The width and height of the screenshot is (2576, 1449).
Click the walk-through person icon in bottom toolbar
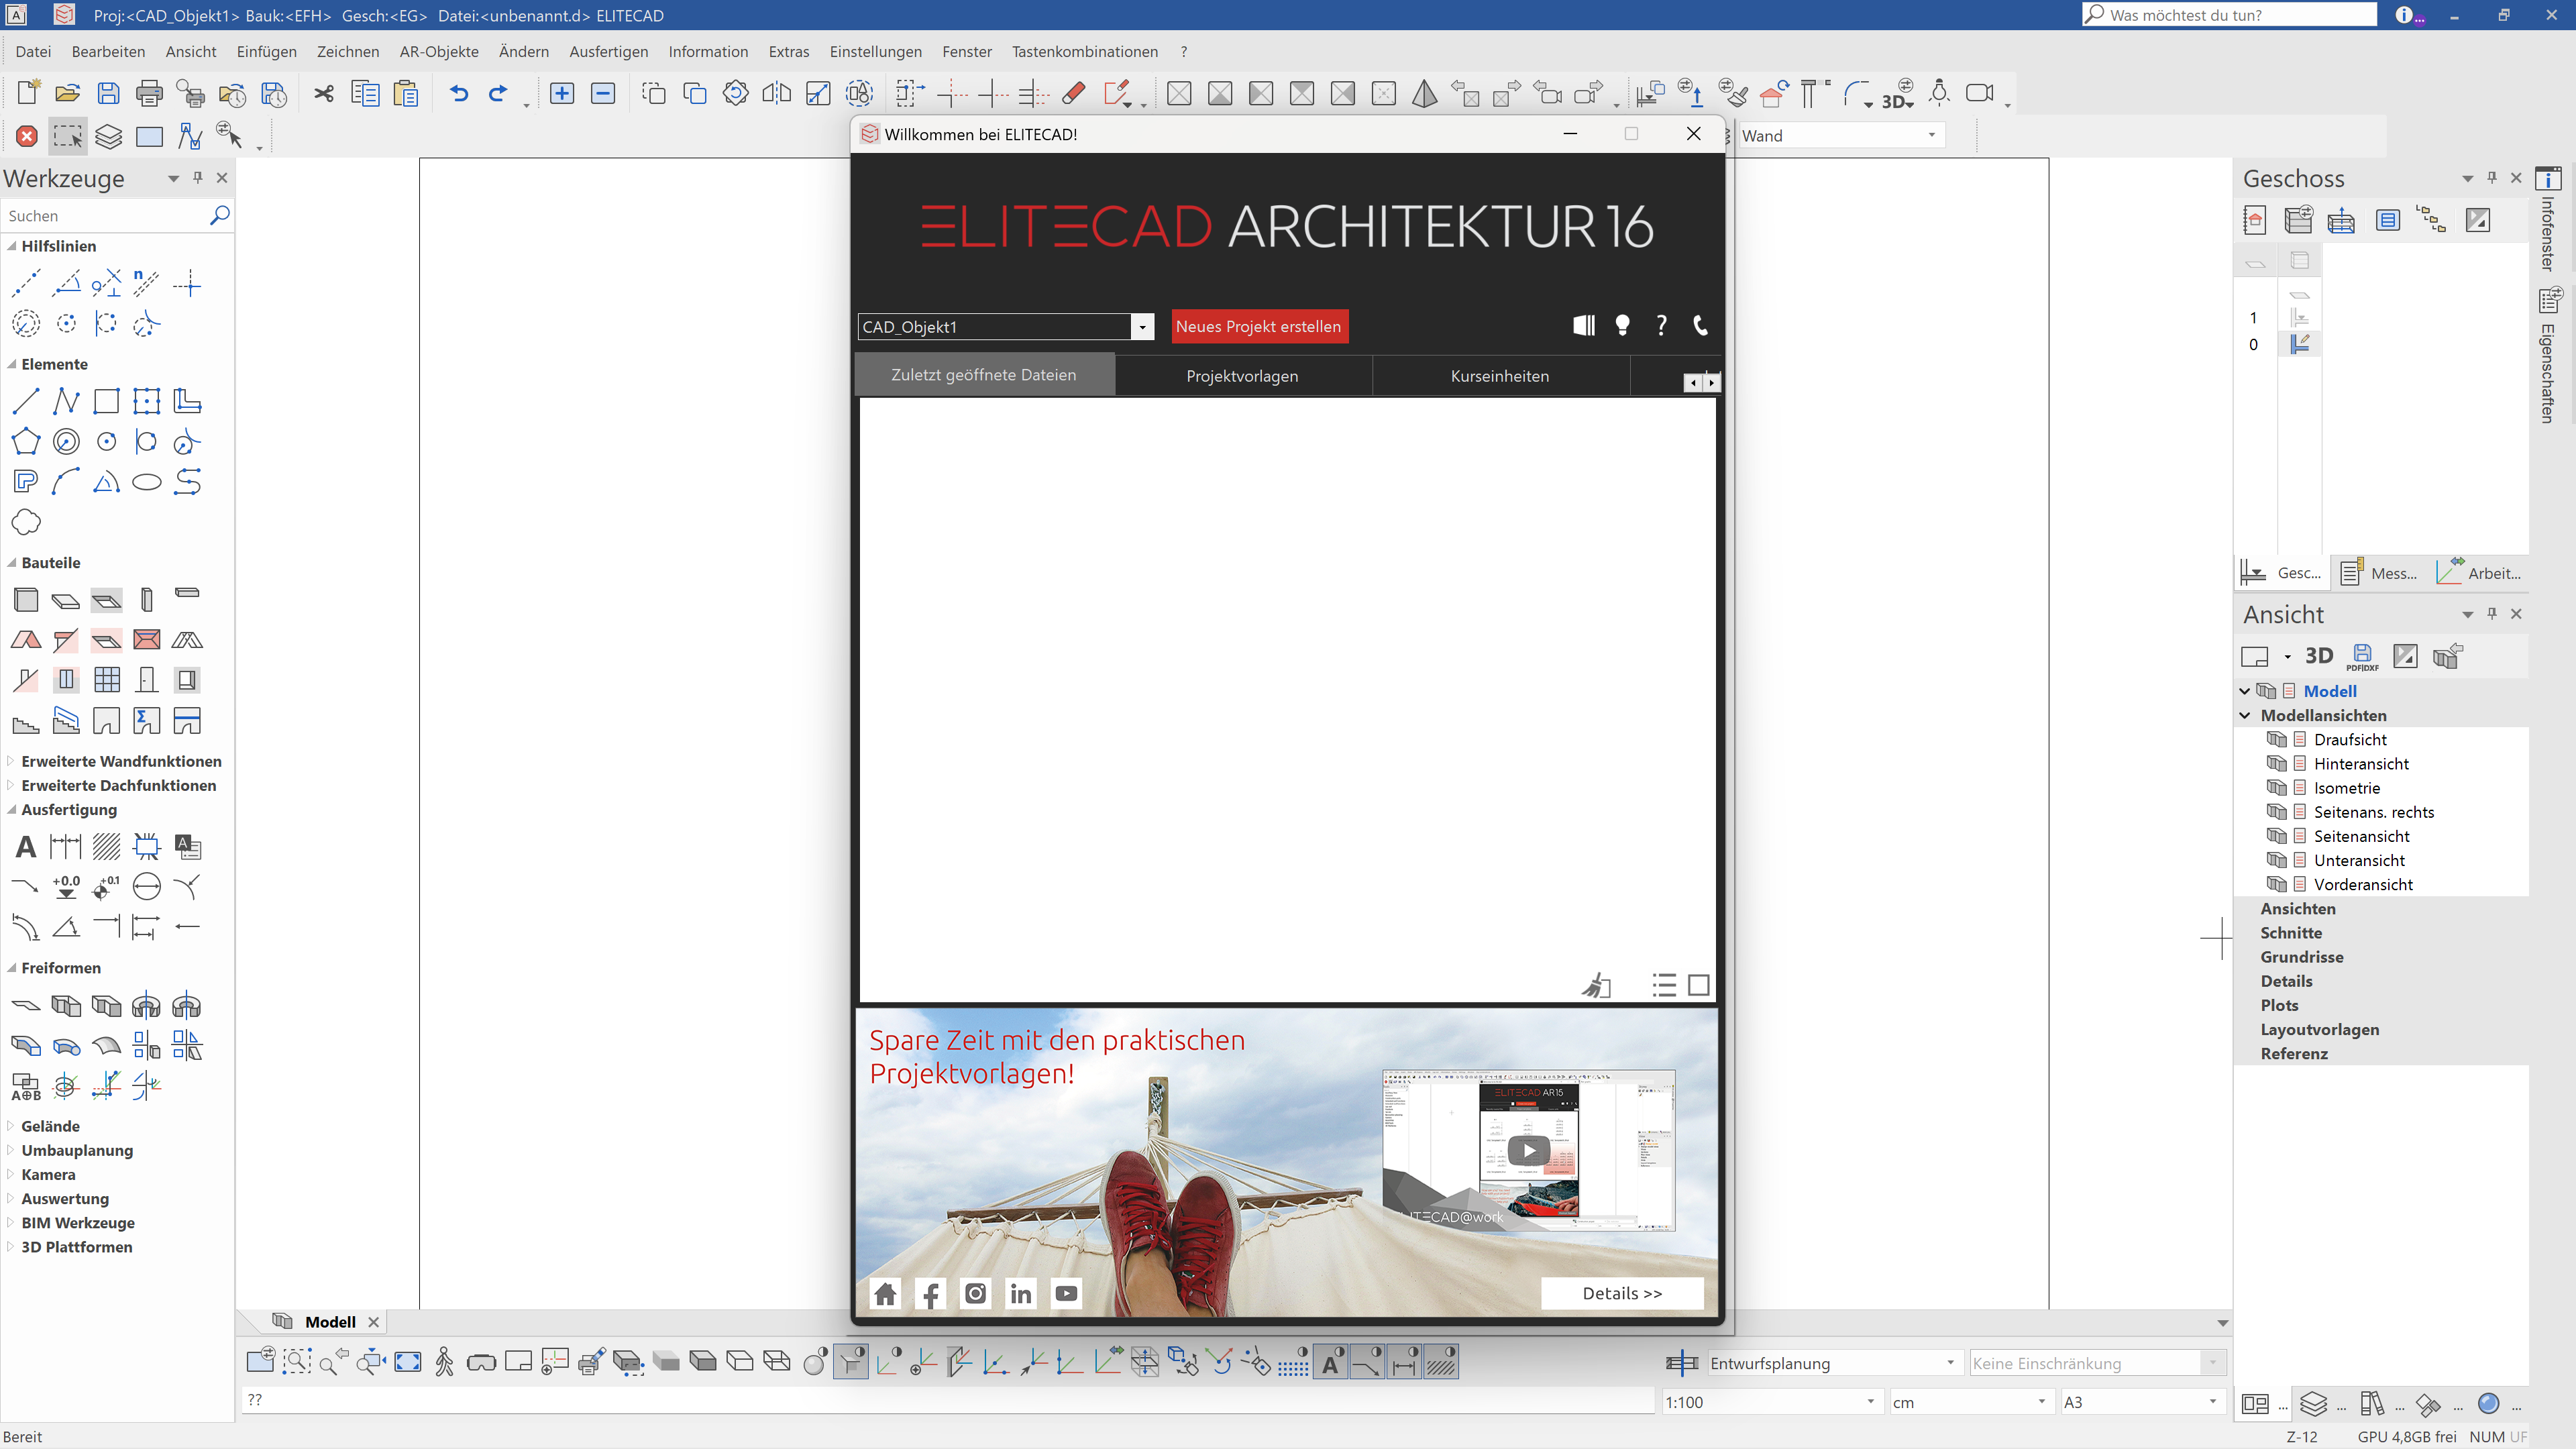coord(445,1361)
